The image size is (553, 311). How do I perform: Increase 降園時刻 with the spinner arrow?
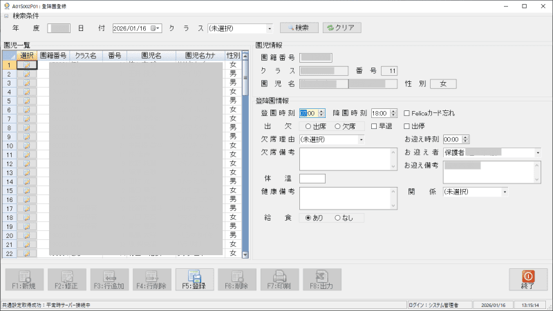394,111
